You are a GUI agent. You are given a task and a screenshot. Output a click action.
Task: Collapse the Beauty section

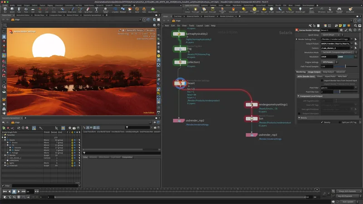pyautogui.click(x=299, y=118)
